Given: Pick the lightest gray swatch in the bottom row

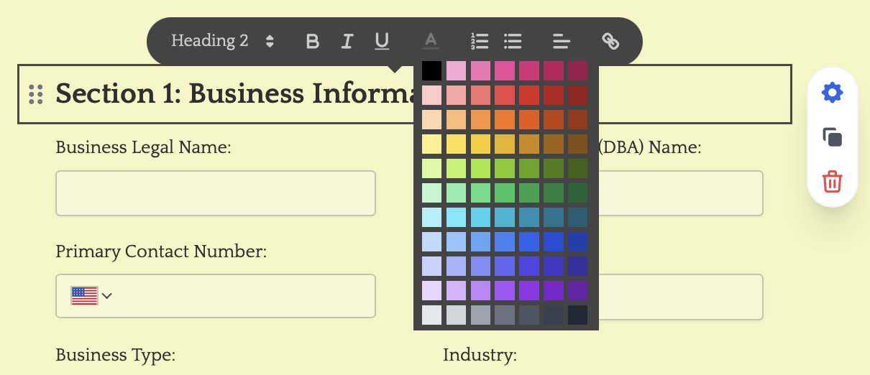Looking at the screenshot, I should coord(431,315).
